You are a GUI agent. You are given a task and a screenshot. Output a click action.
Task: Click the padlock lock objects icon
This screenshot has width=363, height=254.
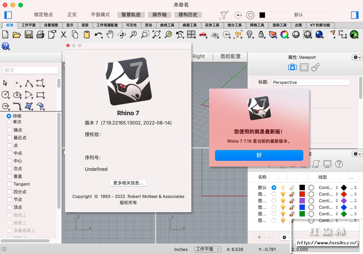261,35
